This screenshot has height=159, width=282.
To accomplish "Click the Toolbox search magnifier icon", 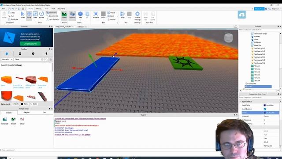I will click(47, 59).
